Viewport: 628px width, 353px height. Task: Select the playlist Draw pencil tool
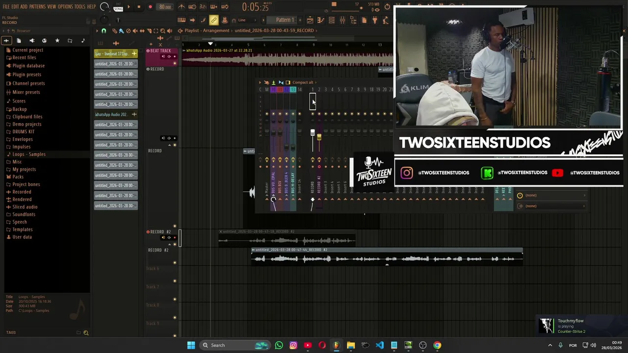pyautogui.click(x=114, y=31)
